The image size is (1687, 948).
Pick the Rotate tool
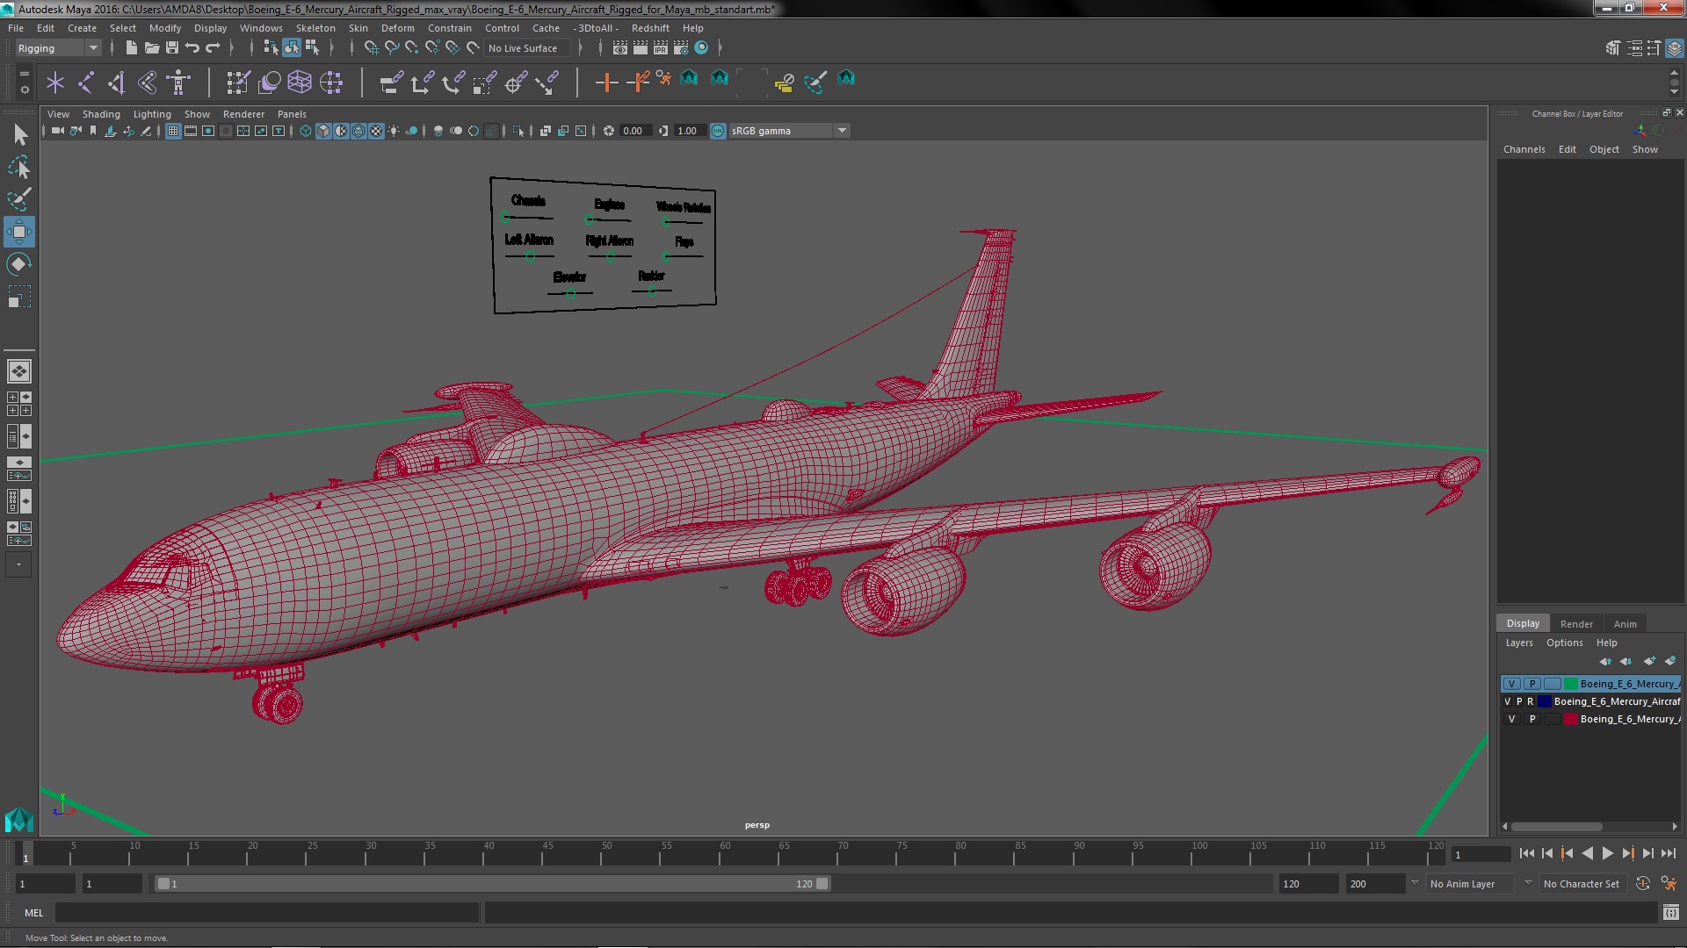[19, 264]
